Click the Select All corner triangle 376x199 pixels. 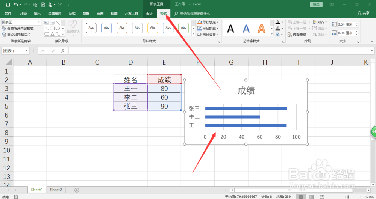pos(9,62)
